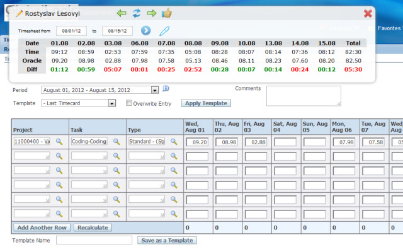Viewport: 403px width, 252px height.
Task: Click the Save as a Template button
Action: click(167, 240)
